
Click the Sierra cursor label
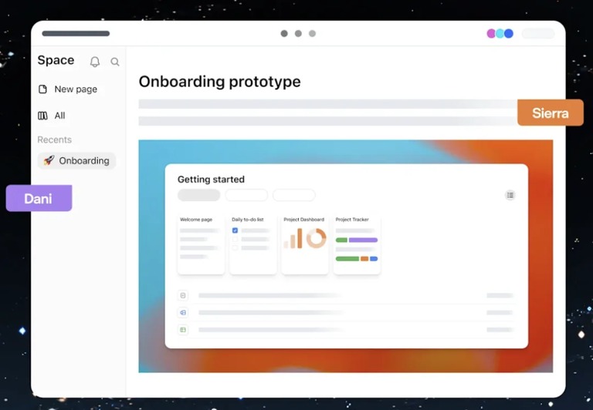(551, 113)
